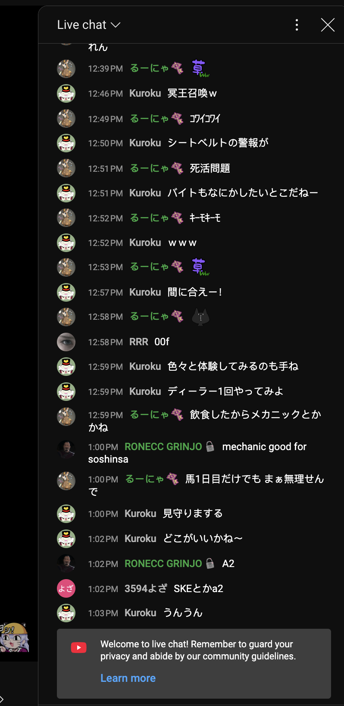The height and width of the screenshot is (706, 344).
Task: Click wrench moderator badge on 12:49 PM message
Action: click(x=177, y=118)
